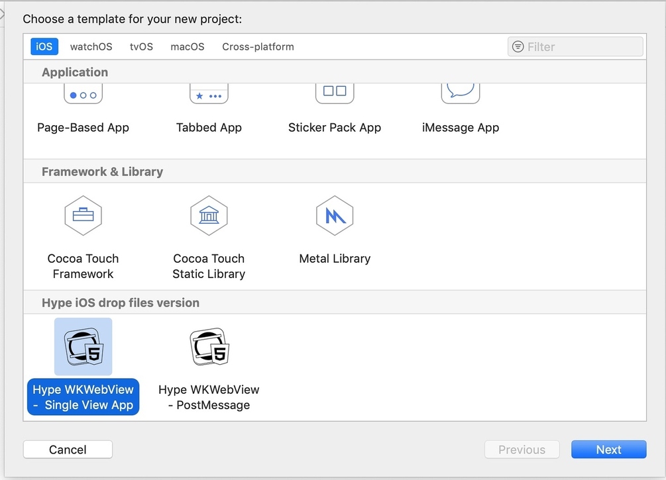Image resolution: width=666 pixels, height=480 pixels.
Task: Choose the Cocoa Touch Framework icon
Action: tap(83, 216)
